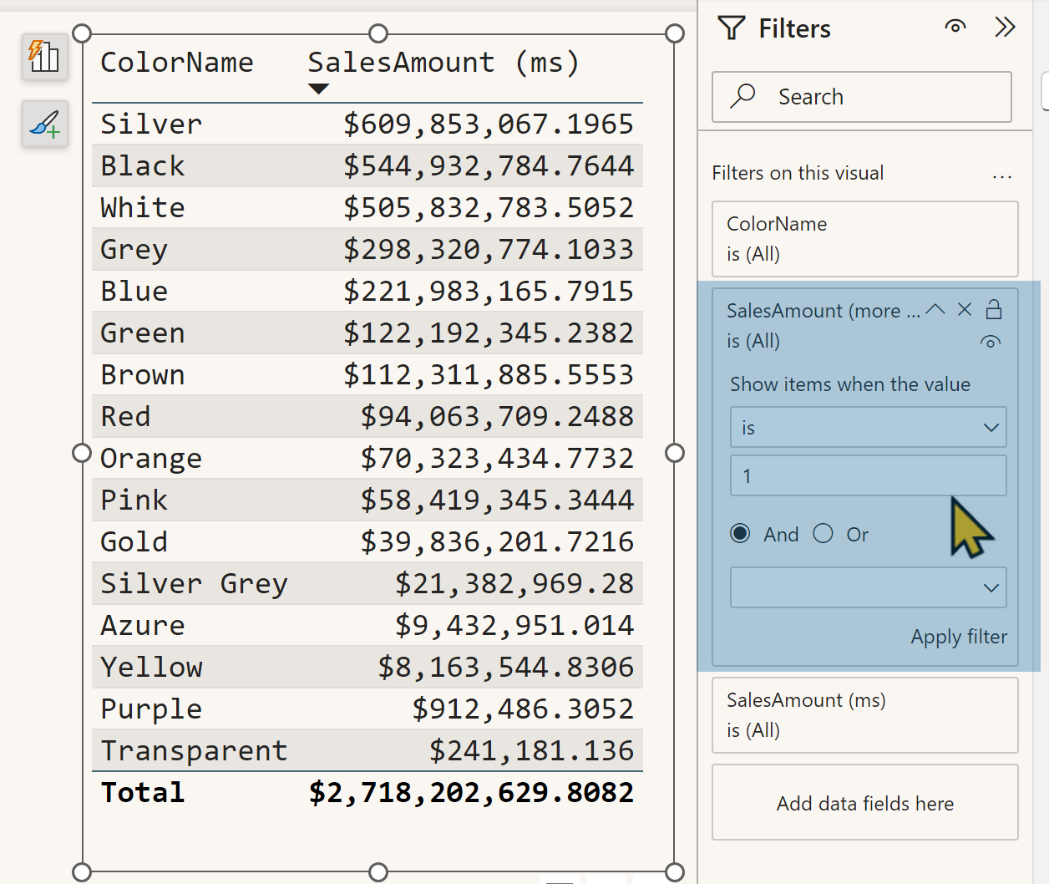Select the And radio button
1049x884 pixels.
tap(740, 533)
